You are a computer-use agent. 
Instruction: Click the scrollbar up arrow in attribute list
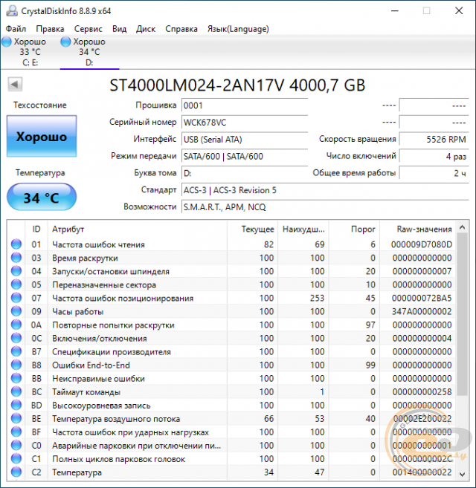click(463, 228)
